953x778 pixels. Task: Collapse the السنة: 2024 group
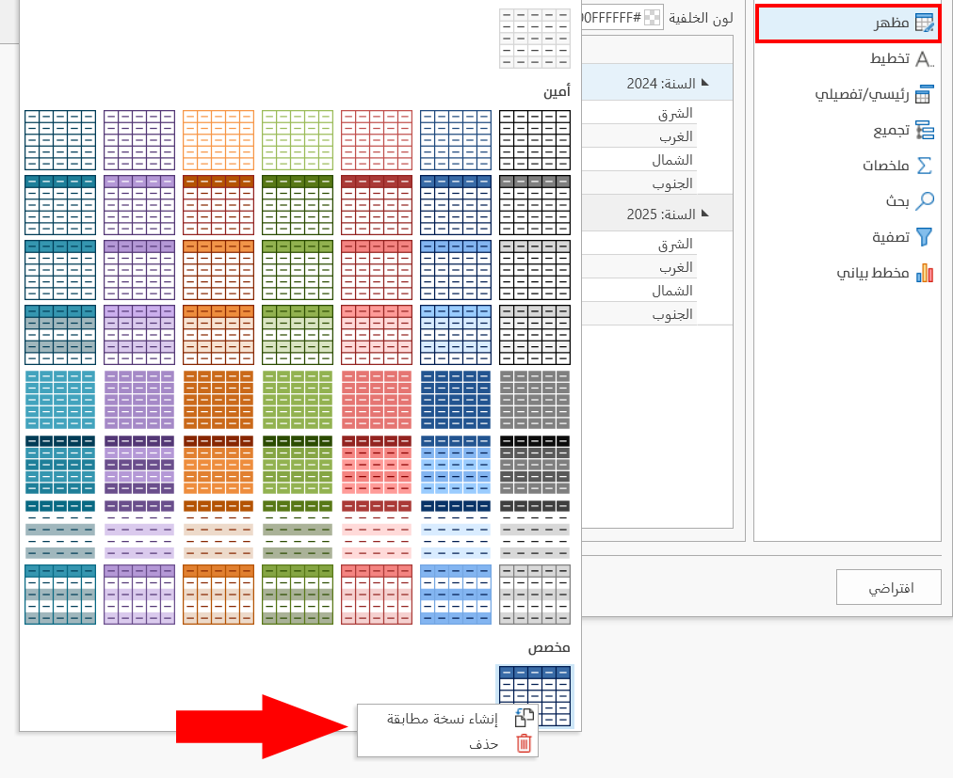coord(703,83)
